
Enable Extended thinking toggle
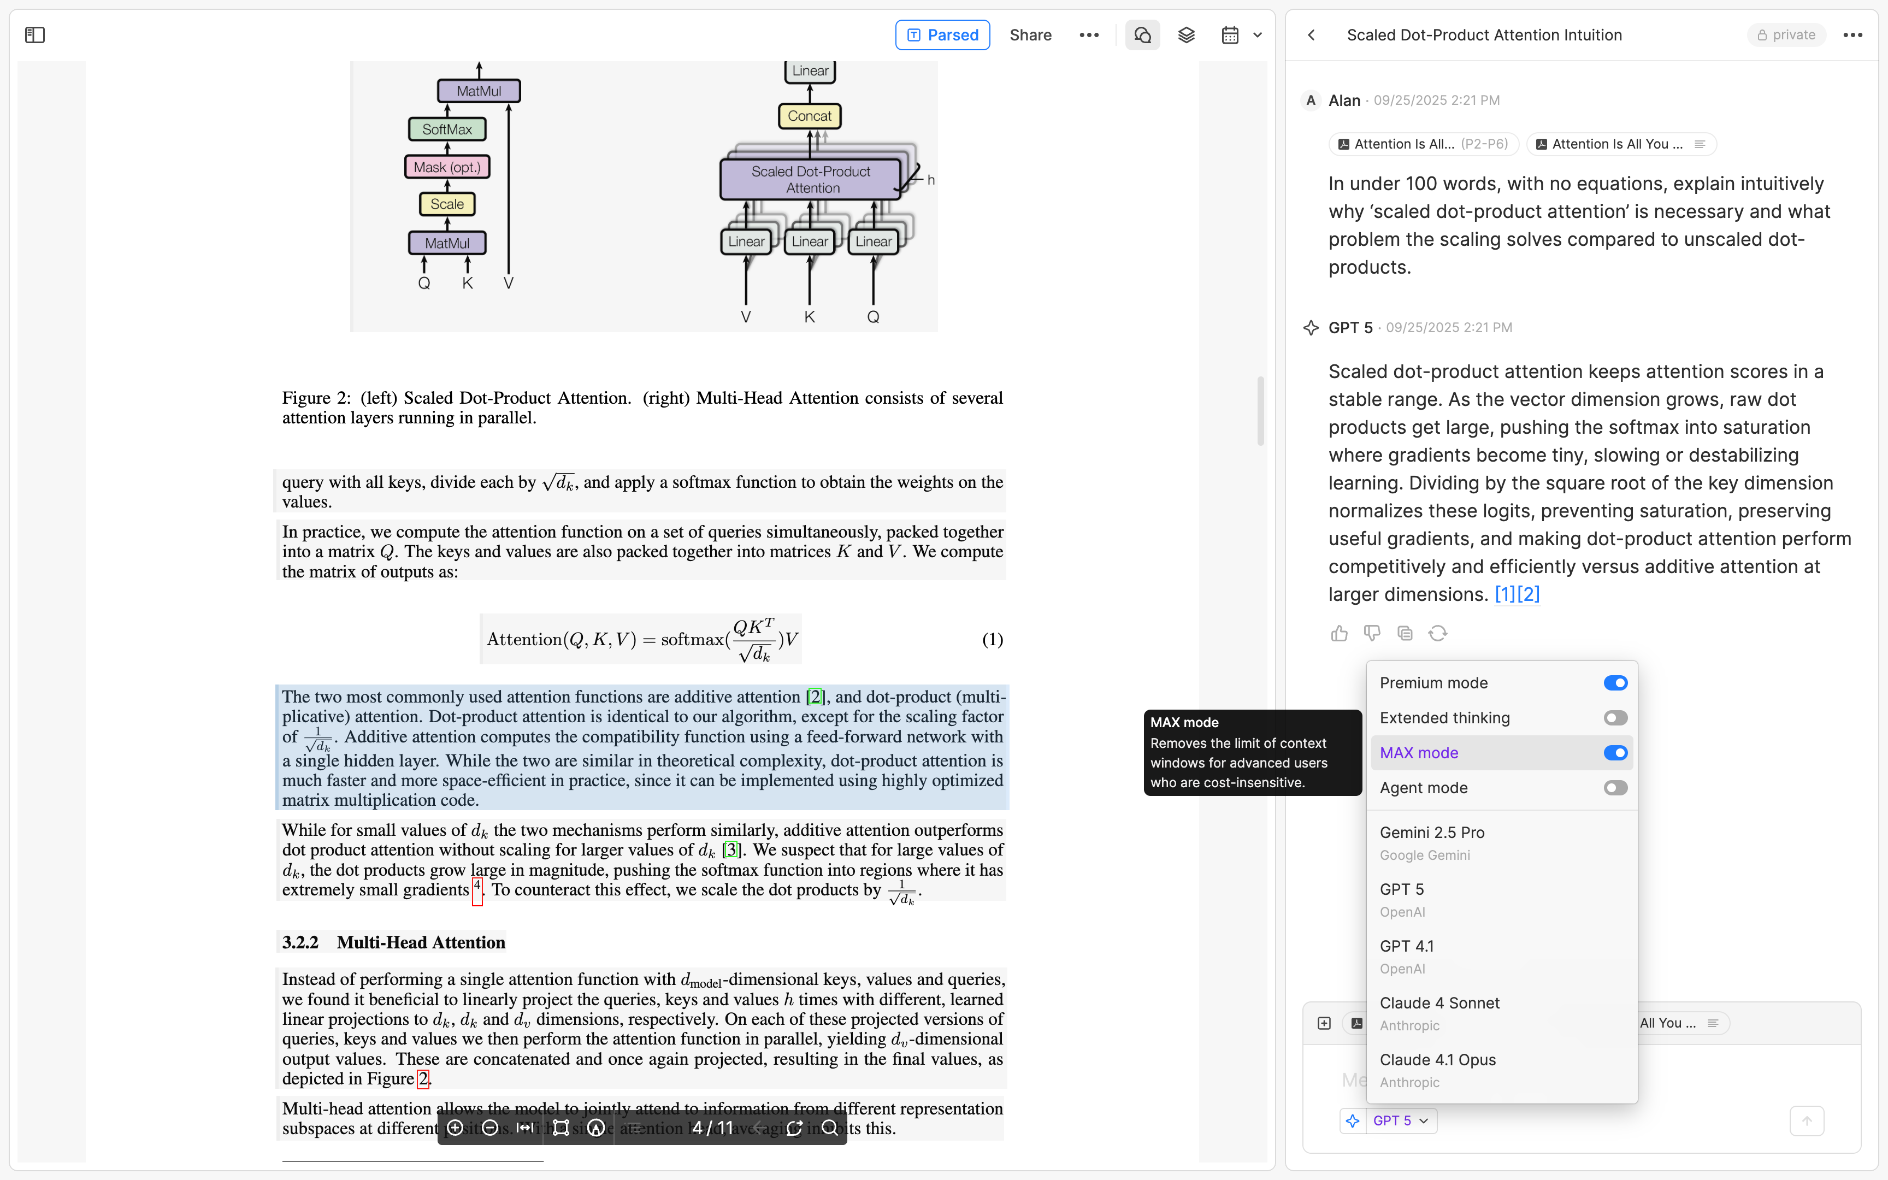[1615, 718]
